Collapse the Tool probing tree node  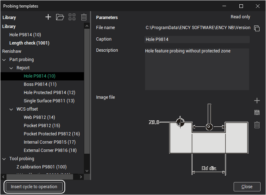pos(4,159)
